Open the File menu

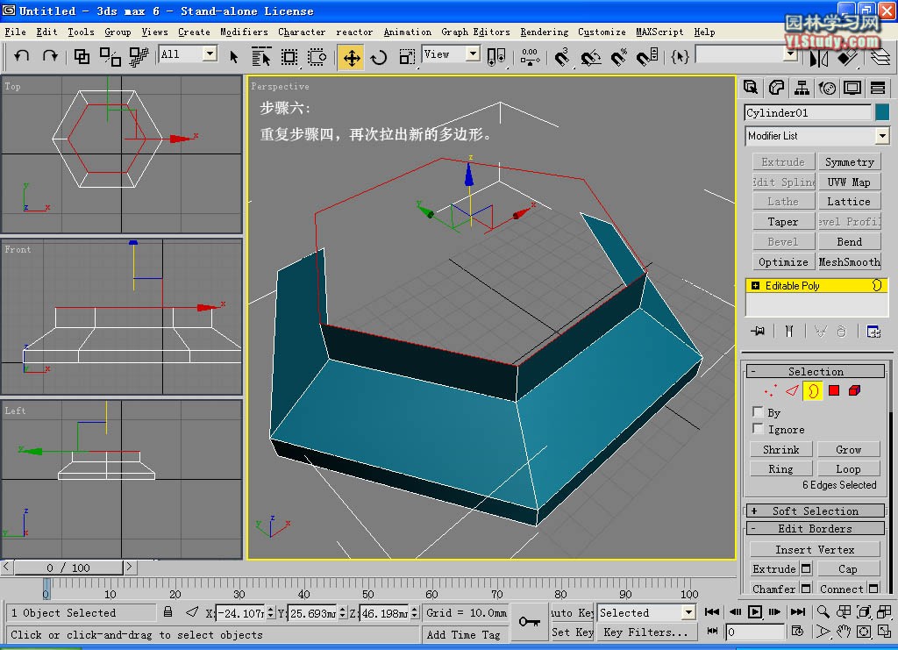(16, 32)
